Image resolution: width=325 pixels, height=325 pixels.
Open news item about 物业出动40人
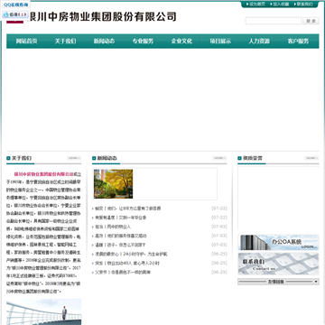[127, 264]
